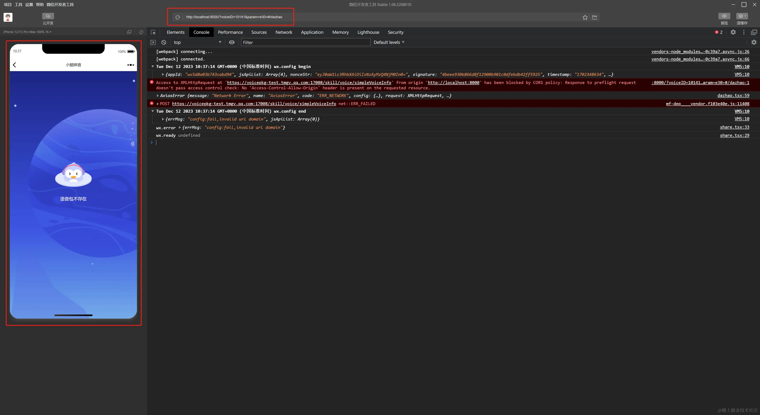Expand the appId object log entry
Screen dimensions: 760x415
tap(163, 75)
